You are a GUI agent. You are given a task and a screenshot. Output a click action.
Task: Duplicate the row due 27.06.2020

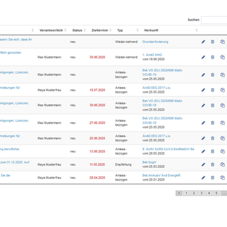point(222,123)
